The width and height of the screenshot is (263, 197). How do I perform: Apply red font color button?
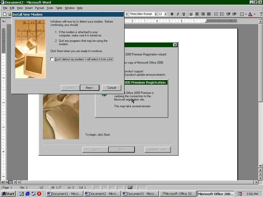[x=250, y=14]
